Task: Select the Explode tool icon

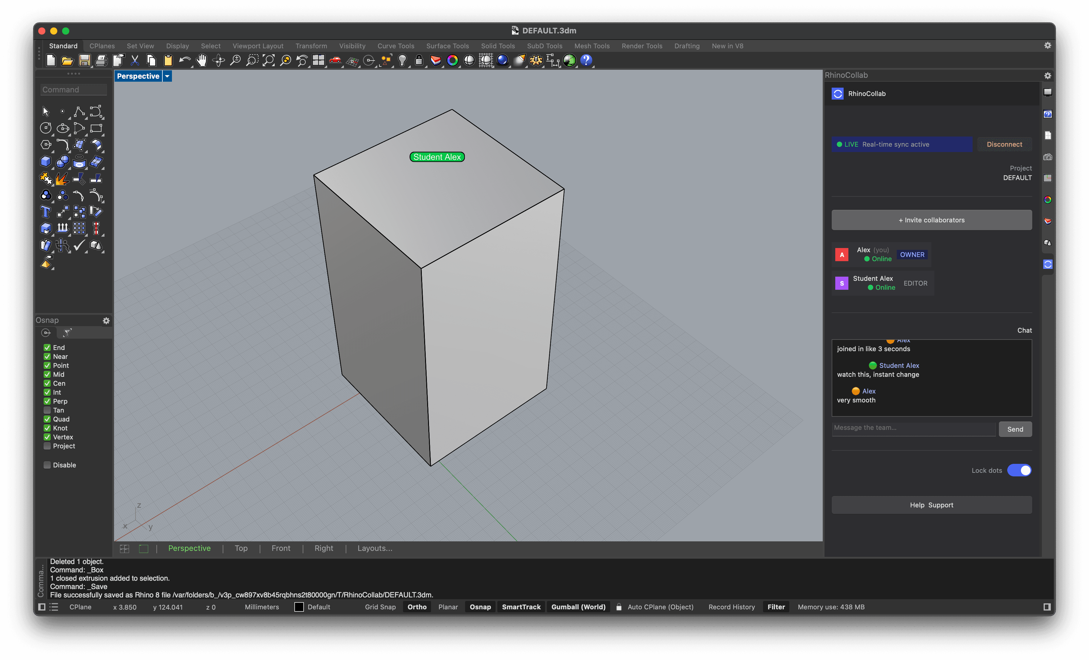Action: pos(62,178)
